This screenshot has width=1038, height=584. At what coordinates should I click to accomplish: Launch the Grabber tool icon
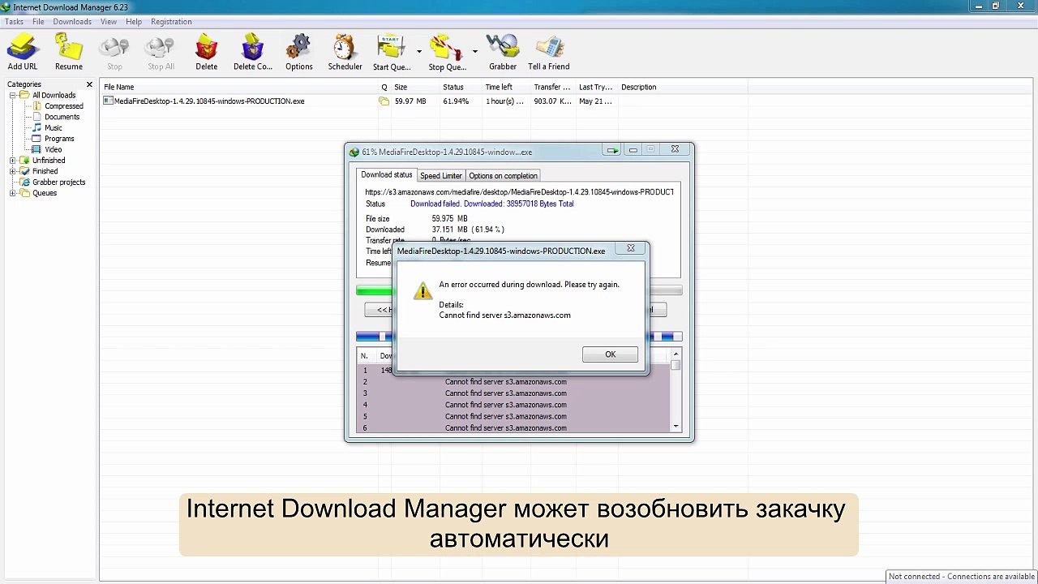click(x=503, y=47)
